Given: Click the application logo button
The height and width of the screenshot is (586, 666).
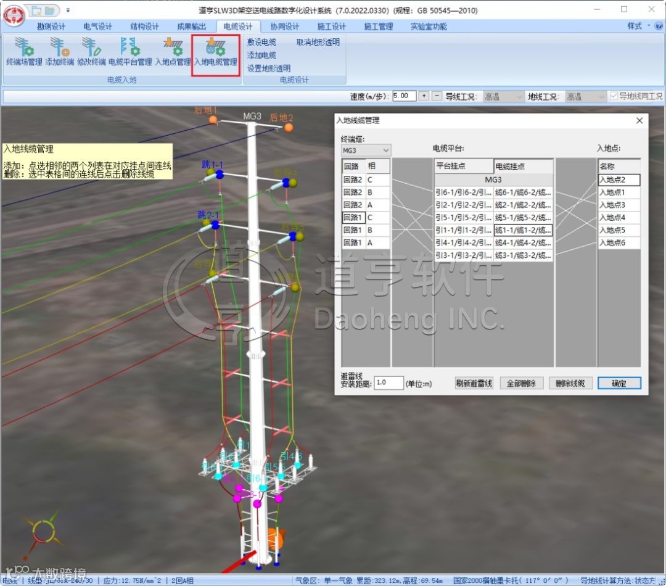Looking at the screenshot, I should pos(14,15).
